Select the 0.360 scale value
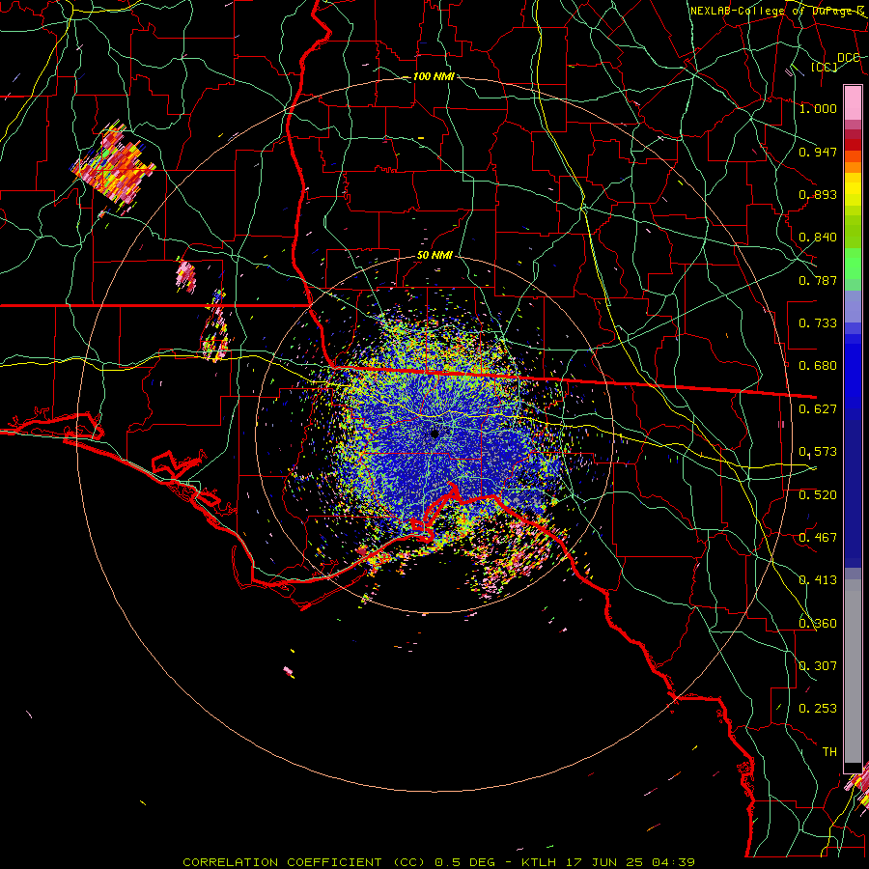 click(x=818, y=624)
